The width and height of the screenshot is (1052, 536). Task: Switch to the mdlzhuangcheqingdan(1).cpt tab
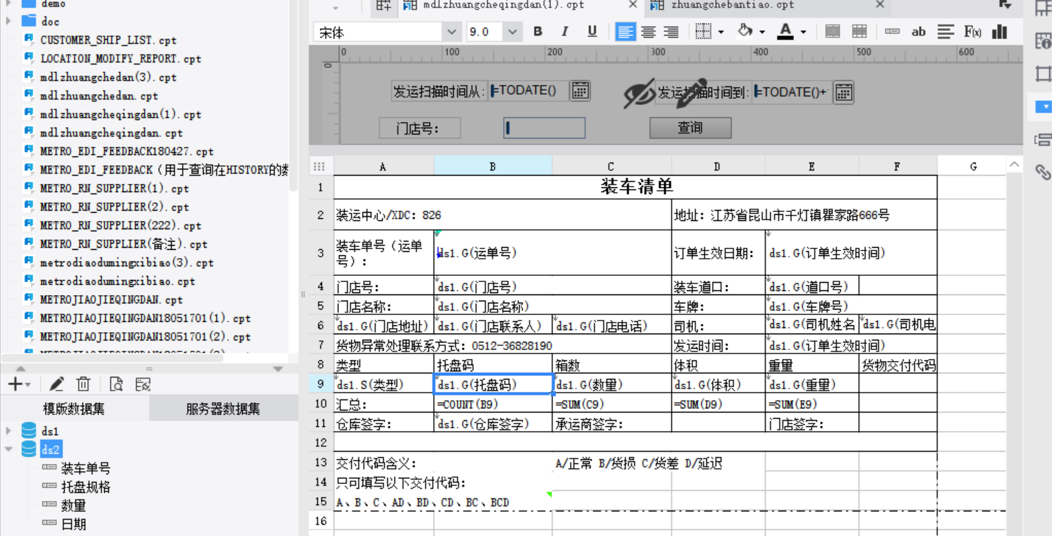[x=503, y=5]
